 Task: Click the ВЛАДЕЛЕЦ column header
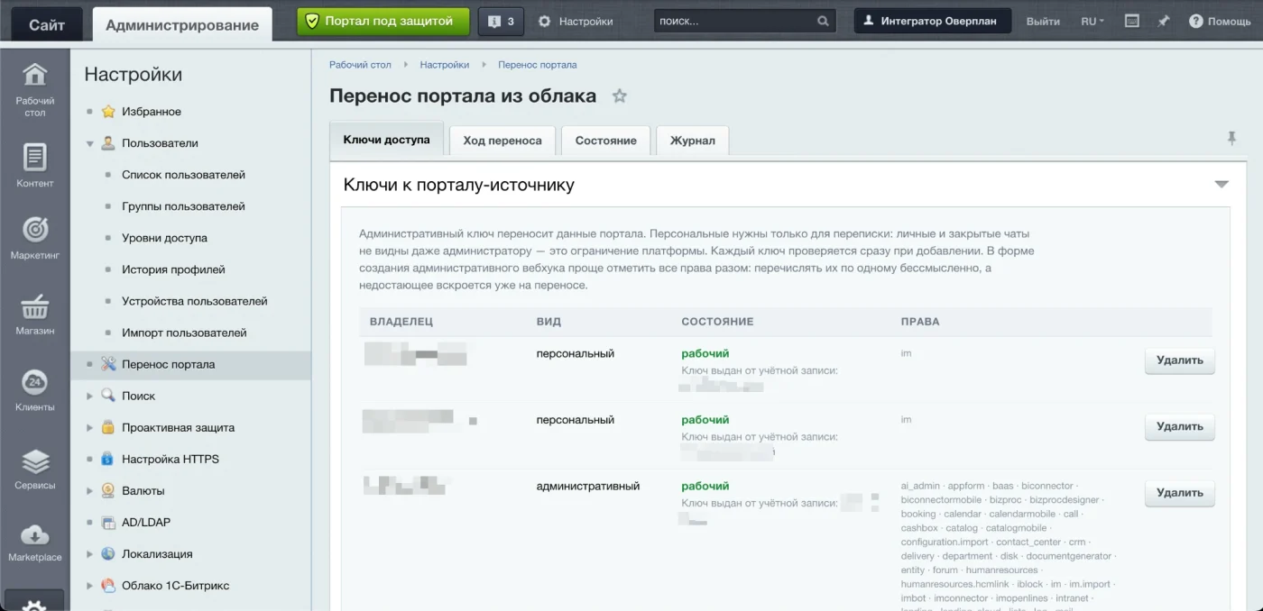pyautogui.click(x=401, y=322)
